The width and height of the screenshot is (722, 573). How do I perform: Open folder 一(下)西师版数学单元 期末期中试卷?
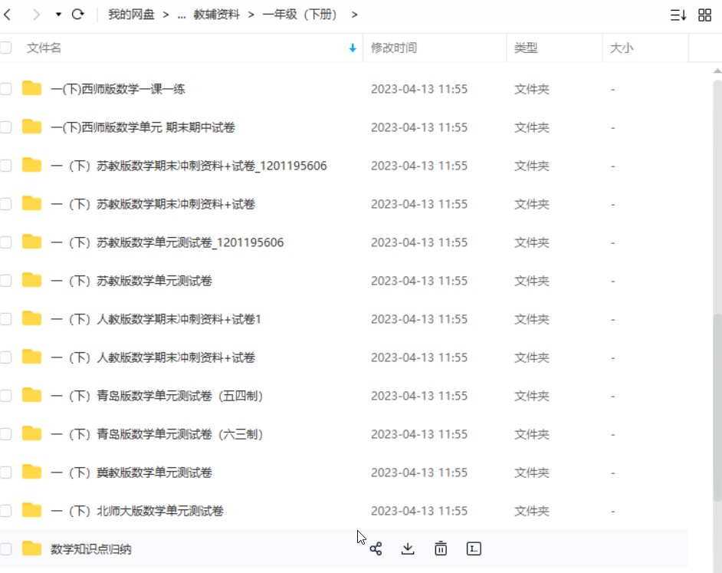[143, 127]
